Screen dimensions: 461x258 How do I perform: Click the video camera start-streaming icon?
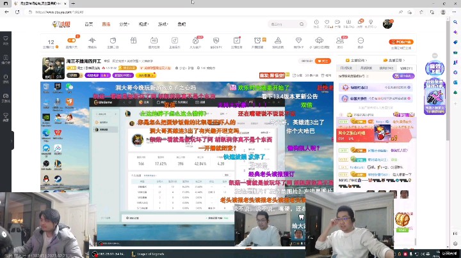coord(337,22)
